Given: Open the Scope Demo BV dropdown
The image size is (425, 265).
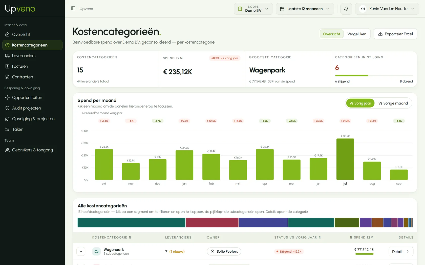Looking at the screenshot, I should (253, 9).
